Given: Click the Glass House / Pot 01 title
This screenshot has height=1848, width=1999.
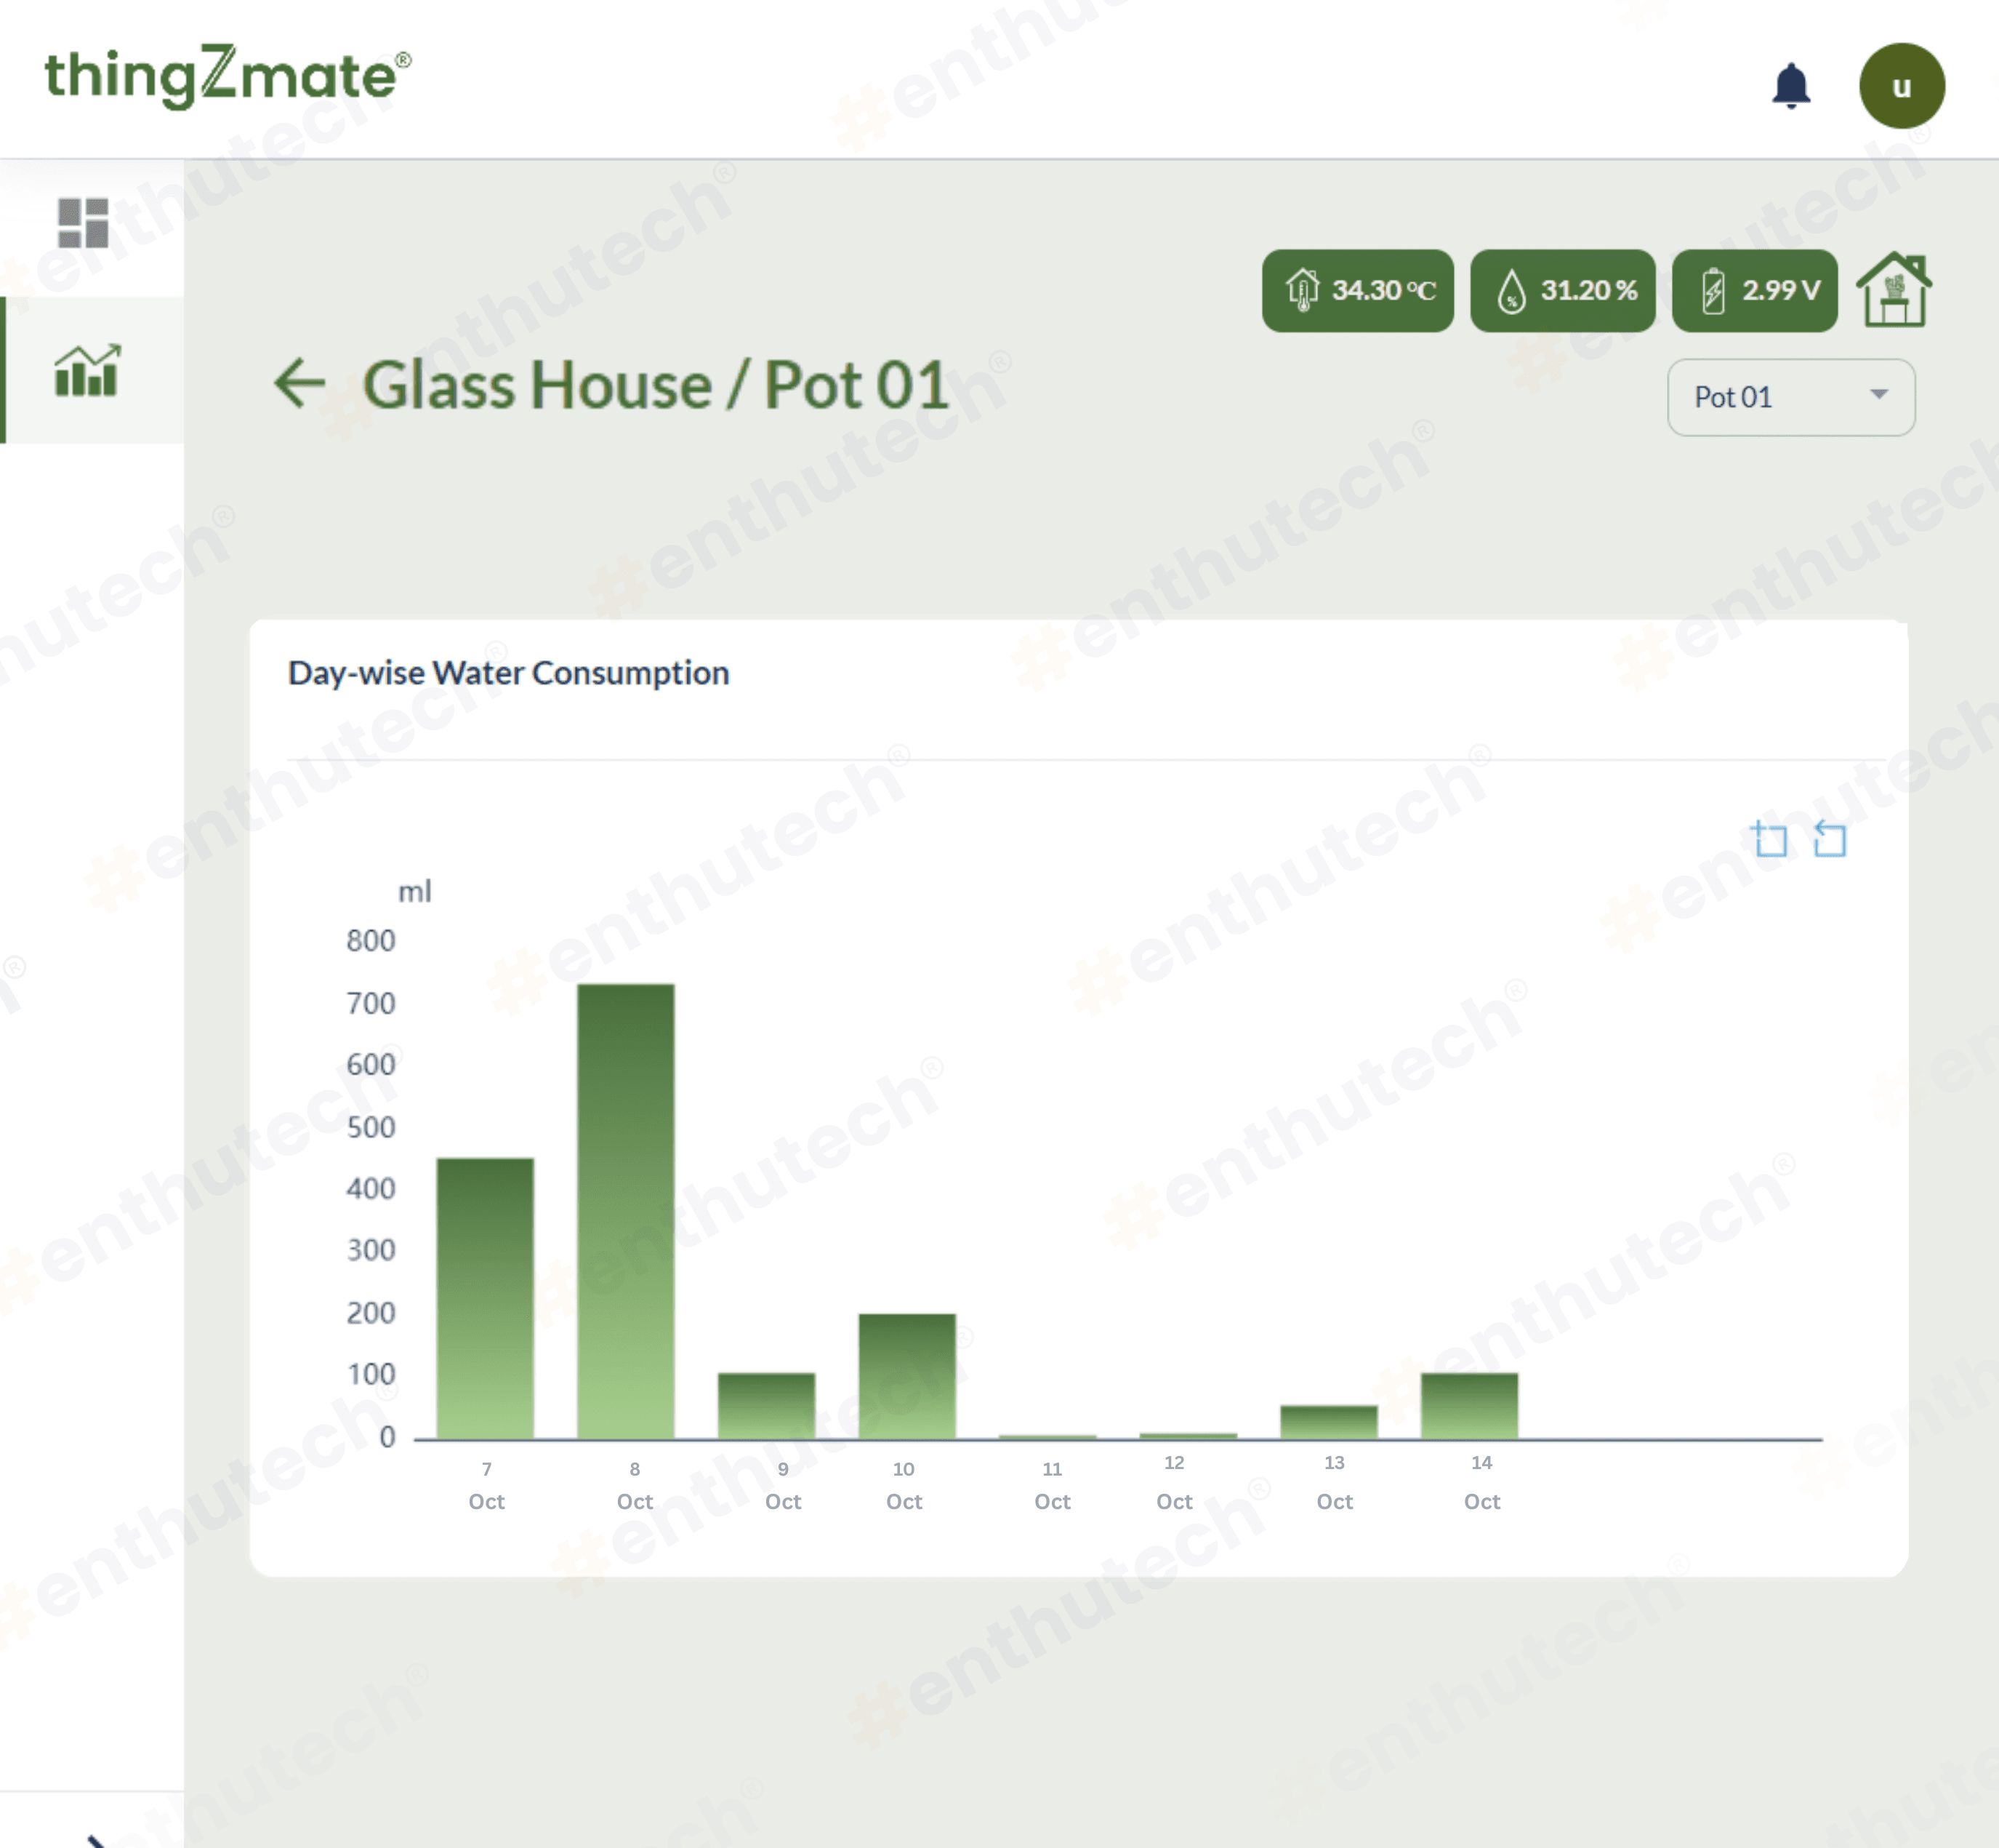Looking at the screenshot, I should (655, 385).
